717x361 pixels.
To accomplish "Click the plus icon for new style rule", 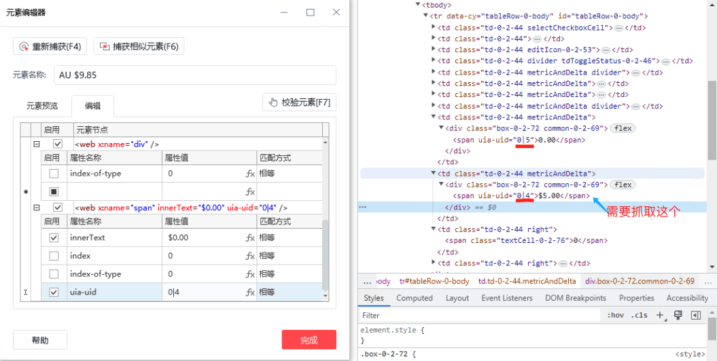I will [660, 316].
